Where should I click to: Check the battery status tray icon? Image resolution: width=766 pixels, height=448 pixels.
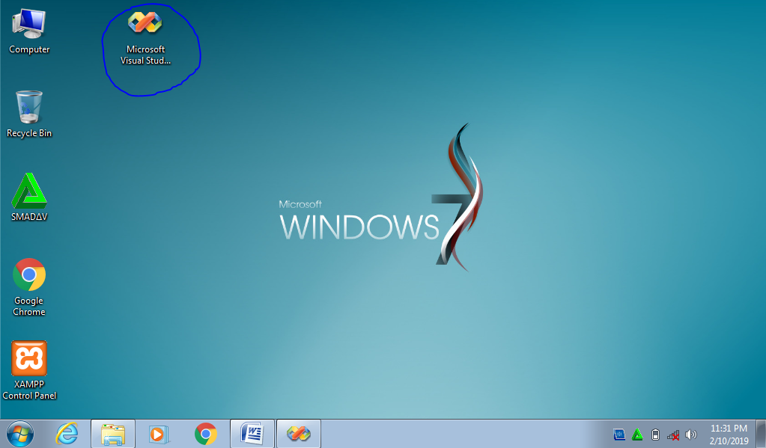(656, 435)
